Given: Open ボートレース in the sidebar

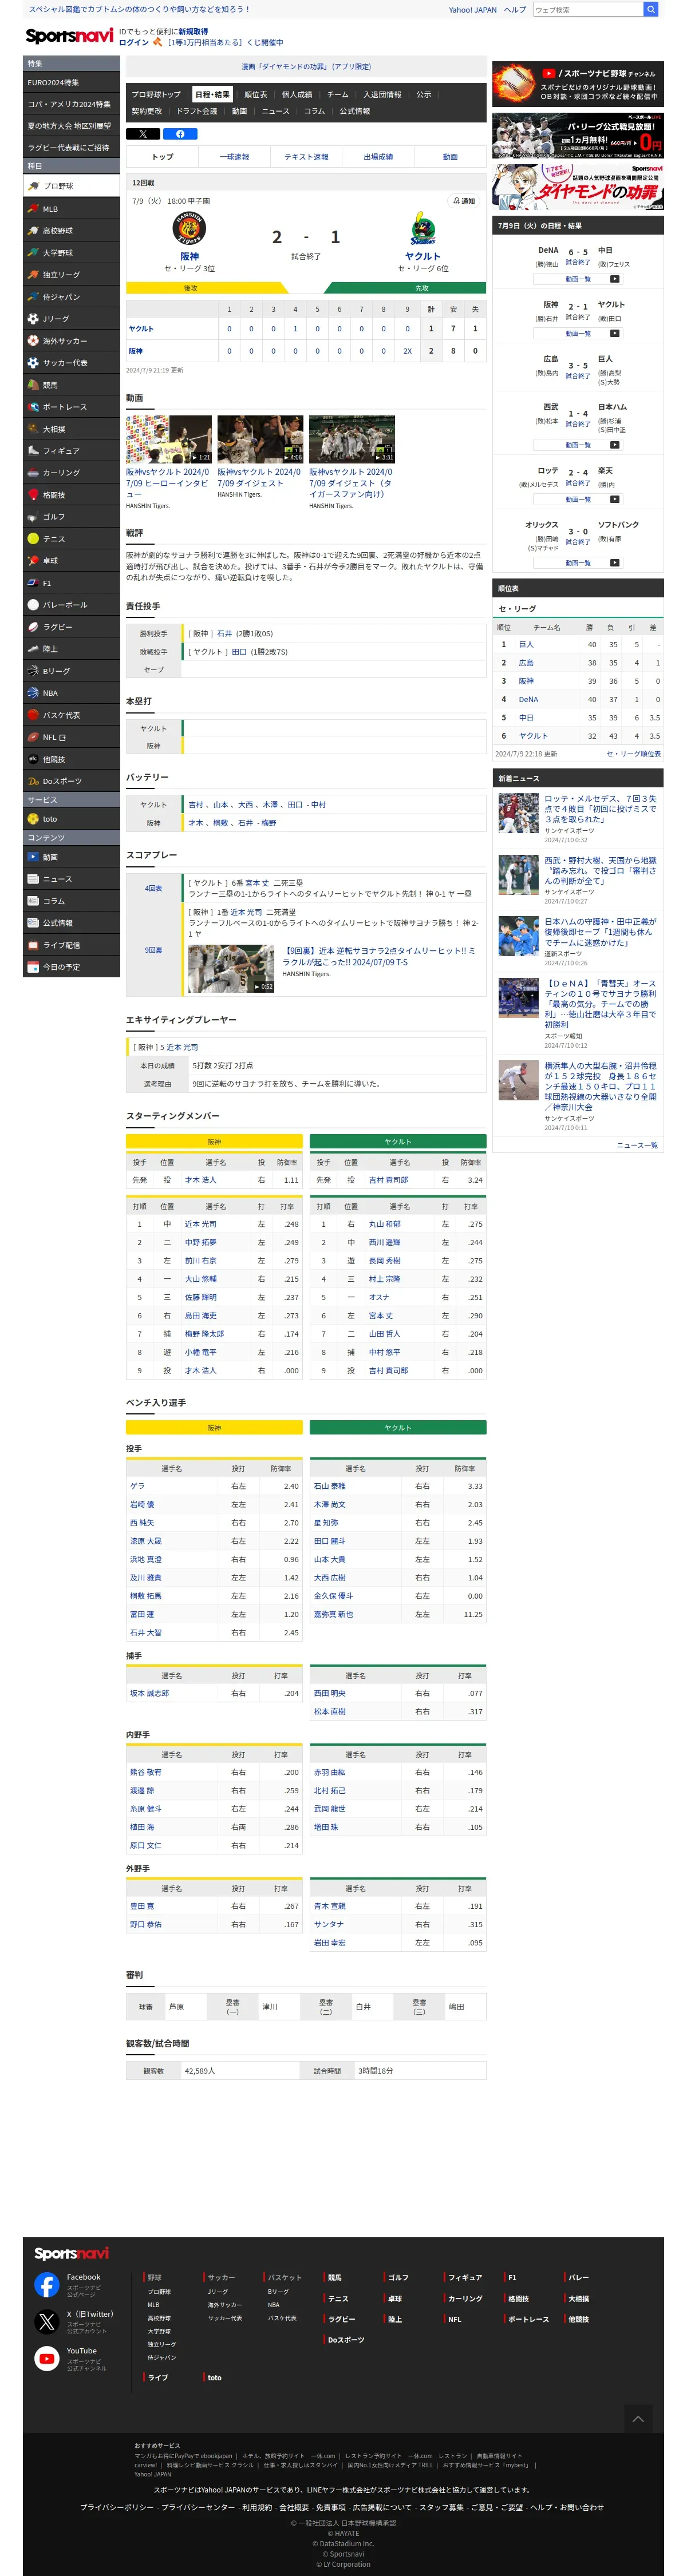Looking at the screenshot, I should 71,407.
